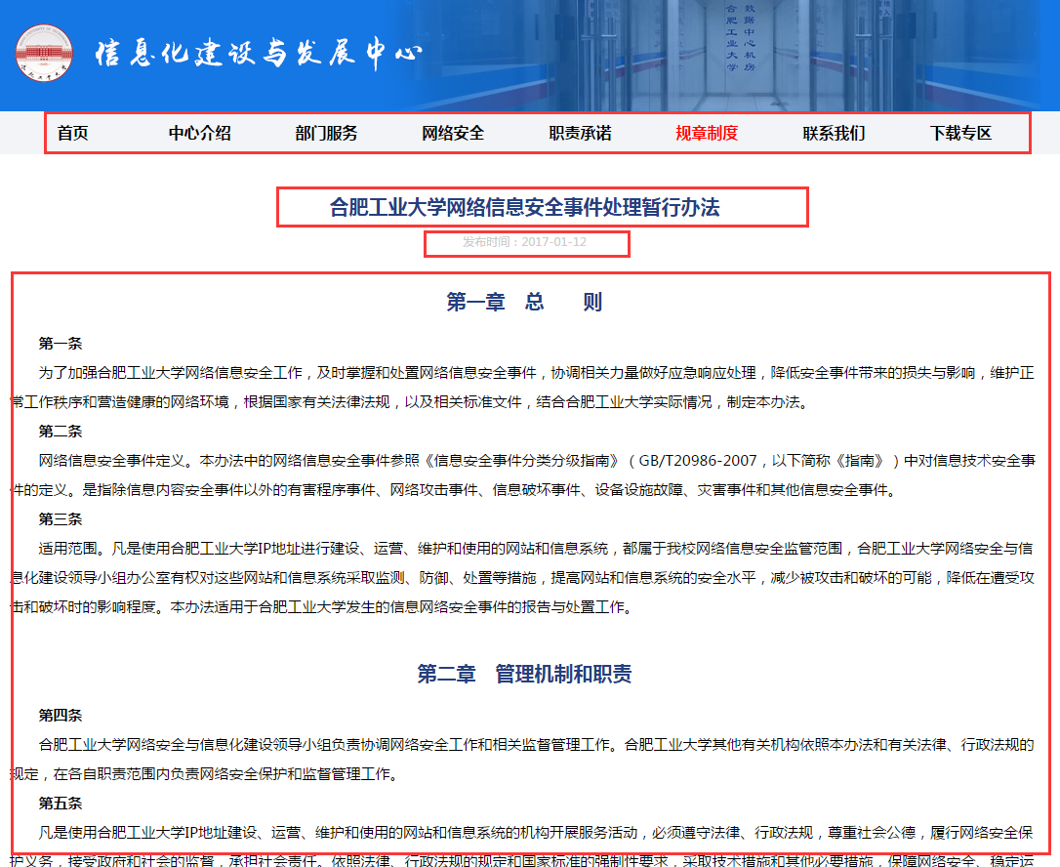
Task: Open the 下载专区 section
Action: coord(960,134)
